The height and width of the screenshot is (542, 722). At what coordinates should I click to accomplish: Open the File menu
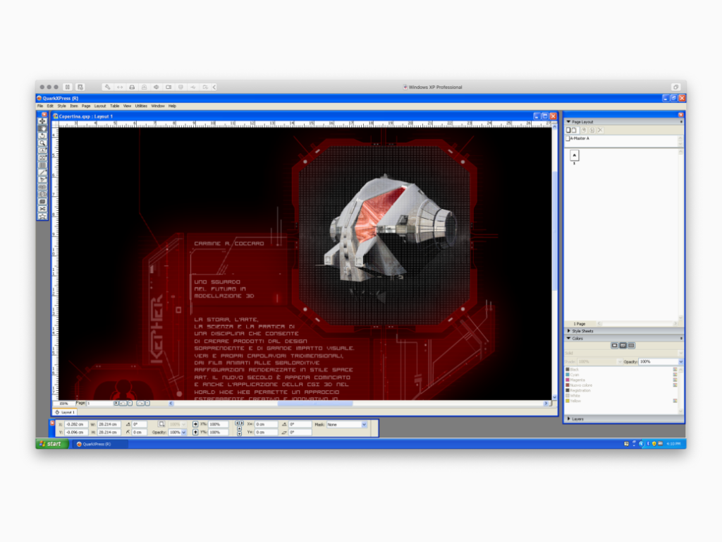[x=40, y=106]
